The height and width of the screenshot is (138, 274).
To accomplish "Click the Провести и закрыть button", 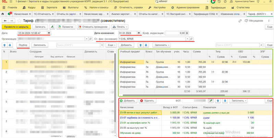I will (x=16, y=27).
